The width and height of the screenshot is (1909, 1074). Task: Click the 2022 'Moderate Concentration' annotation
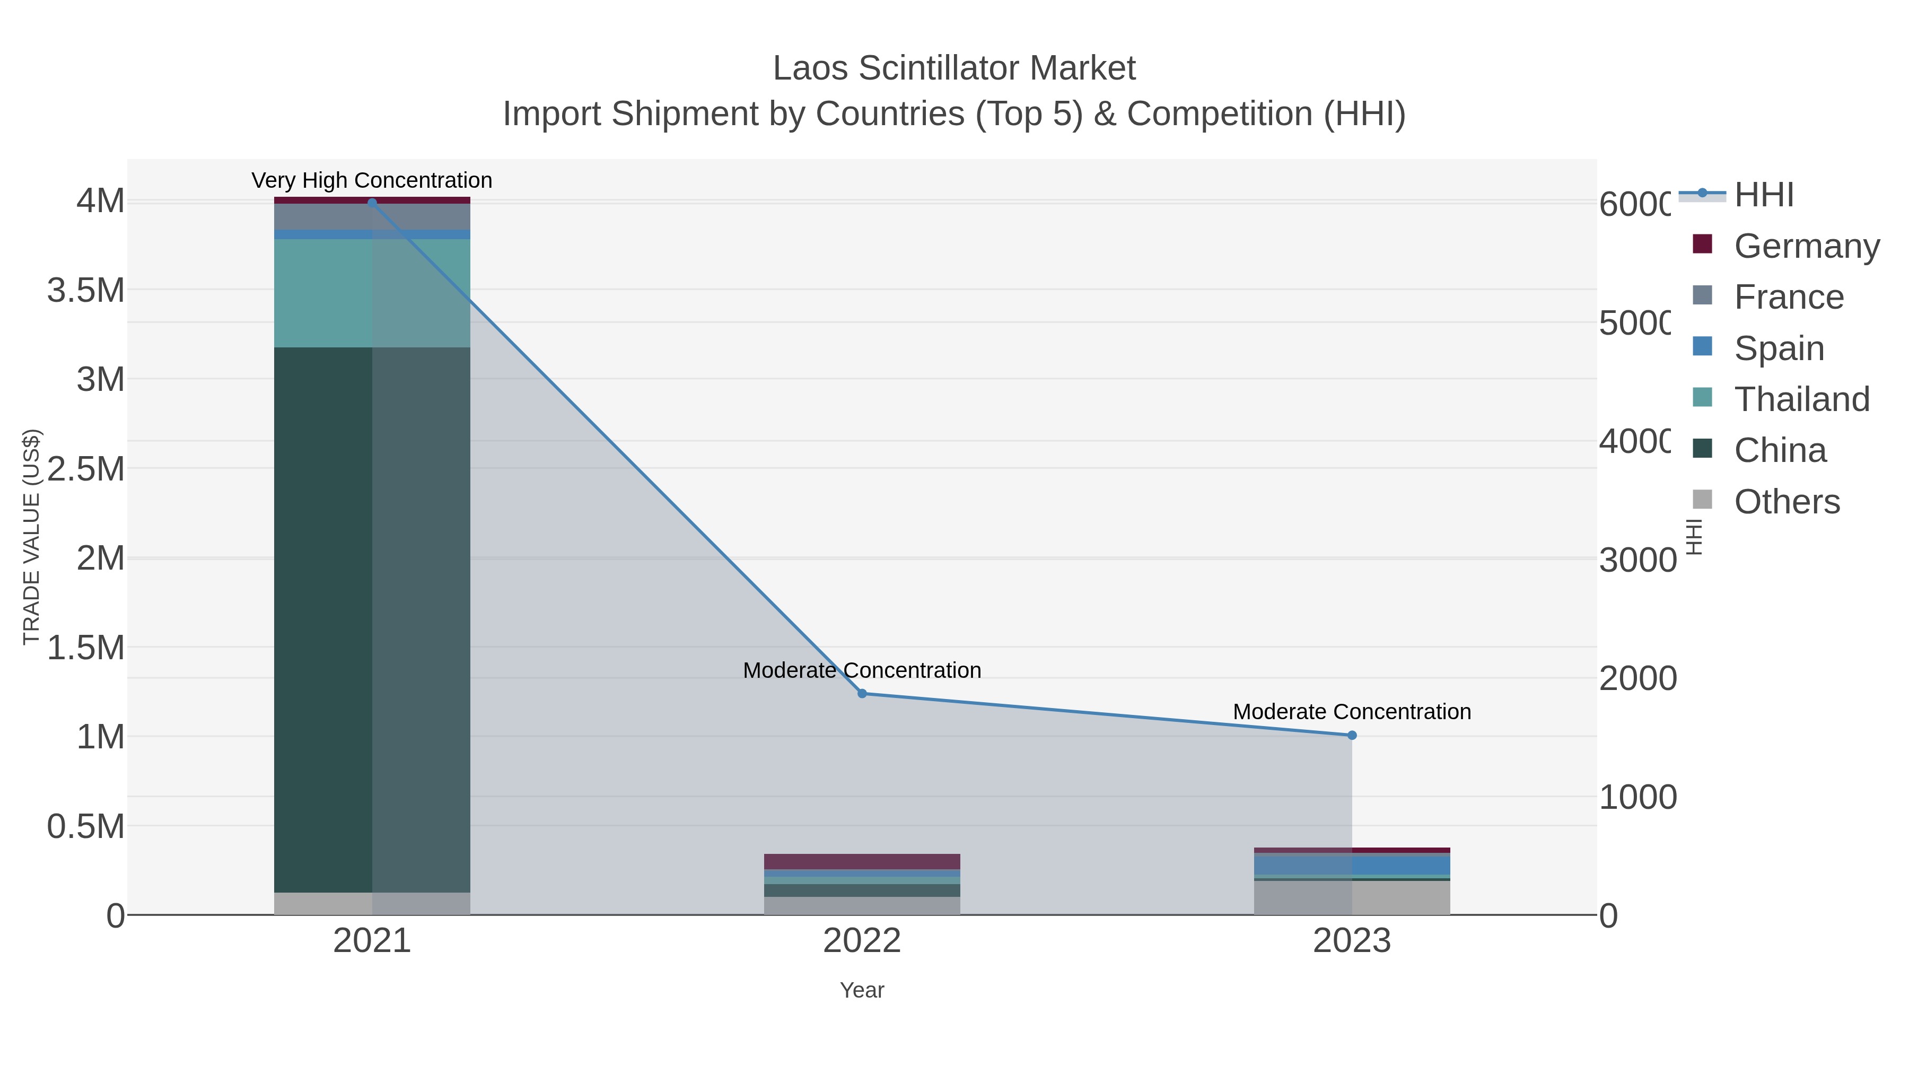[x=862, y=670]
